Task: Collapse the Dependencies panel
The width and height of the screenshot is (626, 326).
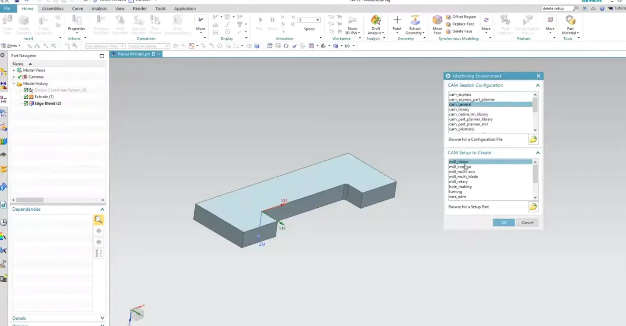Action: click(102, 209)
